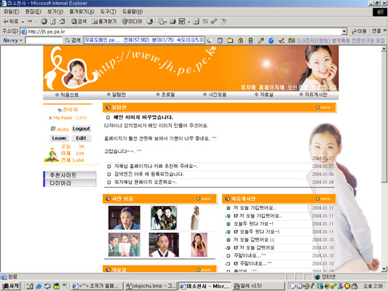
Task: Click the Navvy traffic light icon
Action: [250, 40]
